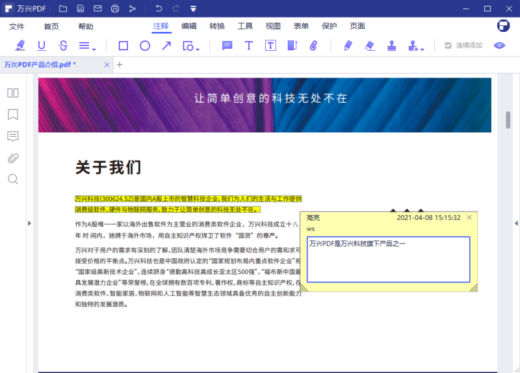This screenshot has width=520, height=373.
Task: Enable the 连续添加 checkbox
Action: tap(448, 46)
